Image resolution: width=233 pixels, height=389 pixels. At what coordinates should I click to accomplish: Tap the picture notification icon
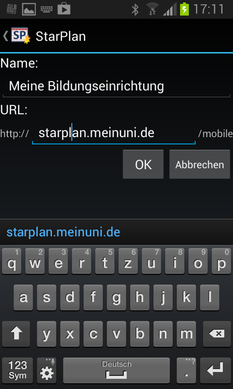29,9
